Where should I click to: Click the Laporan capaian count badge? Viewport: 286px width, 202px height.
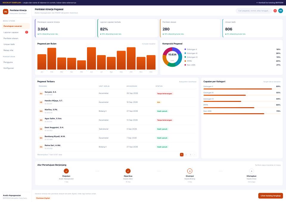pos(27,32)
